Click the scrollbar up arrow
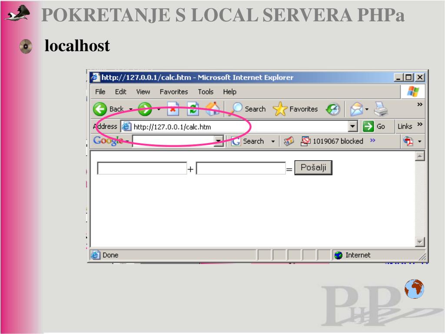 coord(420,156)
